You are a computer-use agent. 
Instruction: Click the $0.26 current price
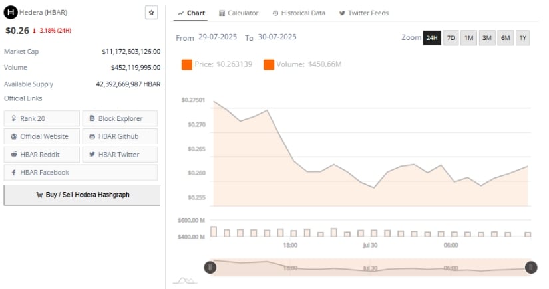[x=17, y=31]
